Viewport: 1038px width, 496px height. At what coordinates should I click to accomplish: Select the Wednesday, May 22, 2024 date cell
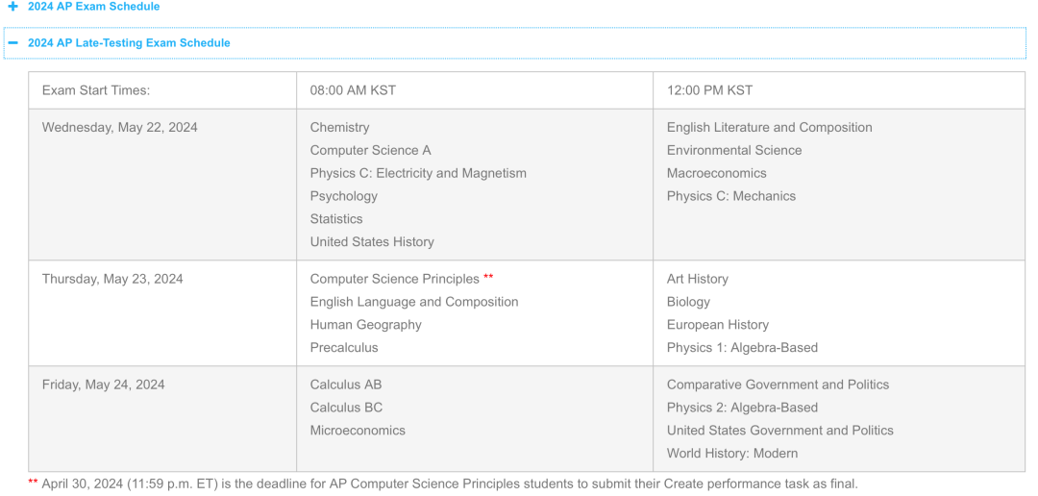click(119, 128)
